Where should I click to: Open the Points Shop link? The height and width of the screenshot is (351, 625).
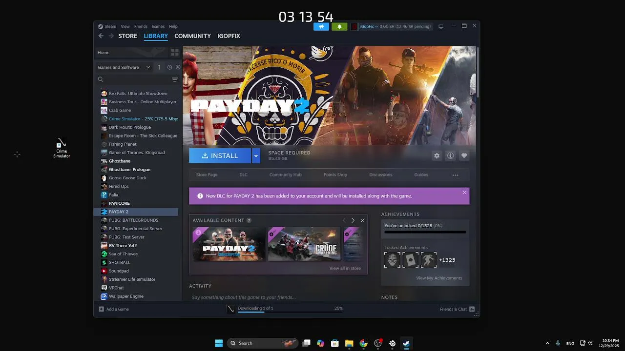coord(335,175)
